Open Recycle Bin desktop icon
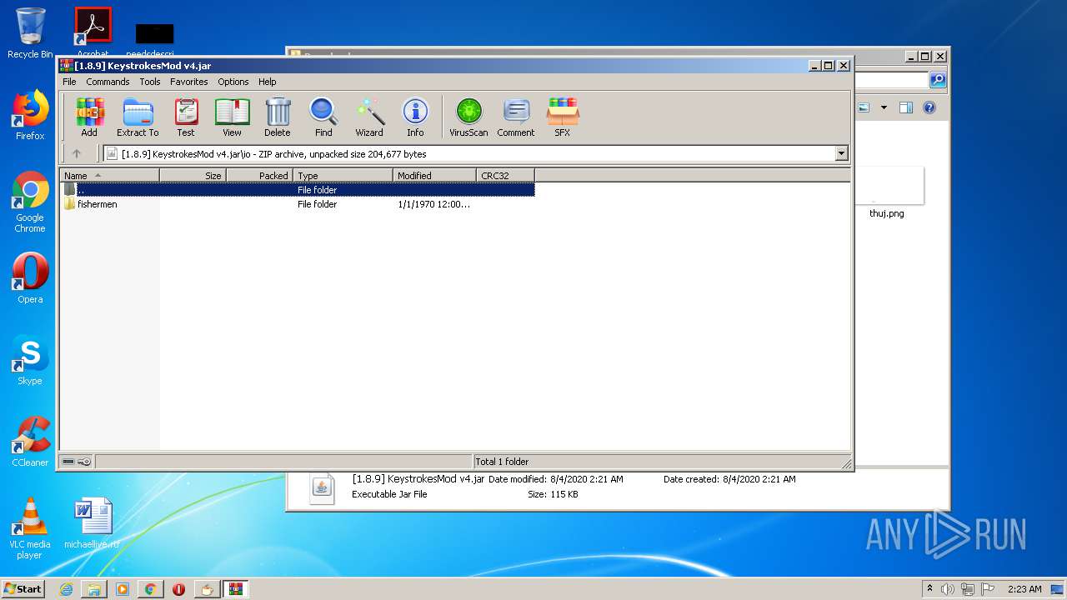The width and height of the screenshot is (1067, 600). (x=30, y=33)
